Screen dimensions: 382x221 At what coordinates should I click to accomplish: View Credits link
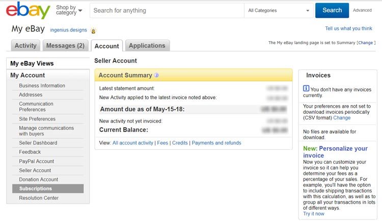click(x=180, y=143)
